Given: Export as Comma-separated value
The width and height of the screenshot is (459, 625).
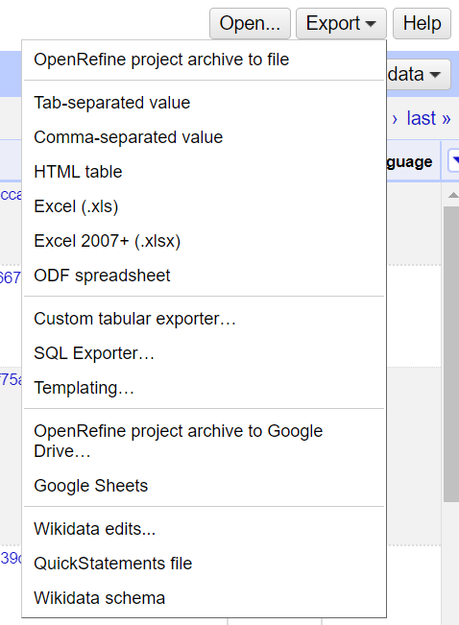Looking at the screenshot, I should (x=204, y=137).
